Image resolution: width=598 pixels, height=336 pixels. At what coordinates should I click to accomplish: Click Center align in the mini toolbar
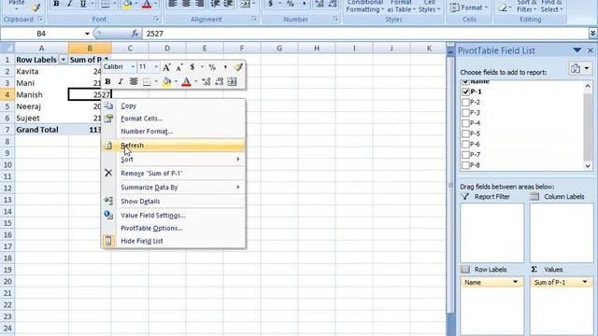(x=133, y=81)
